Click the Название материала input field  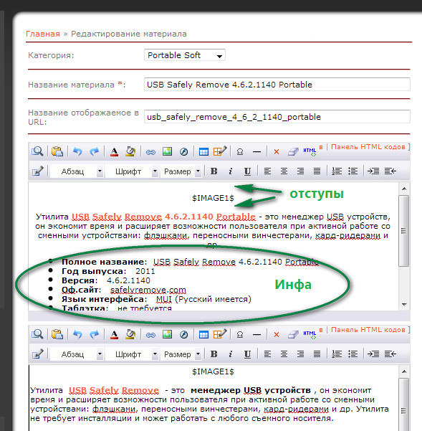[277, 85]
